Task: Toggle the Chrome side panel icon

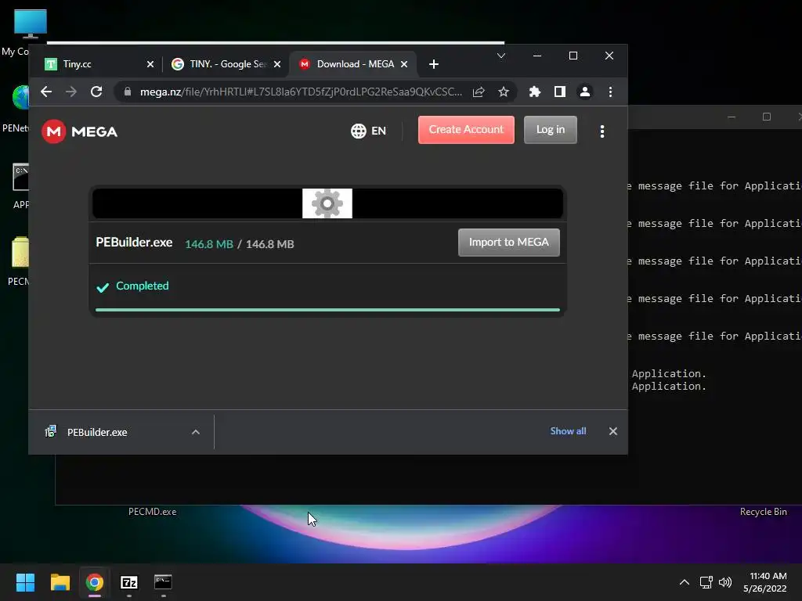Action: tap(559, 92)
